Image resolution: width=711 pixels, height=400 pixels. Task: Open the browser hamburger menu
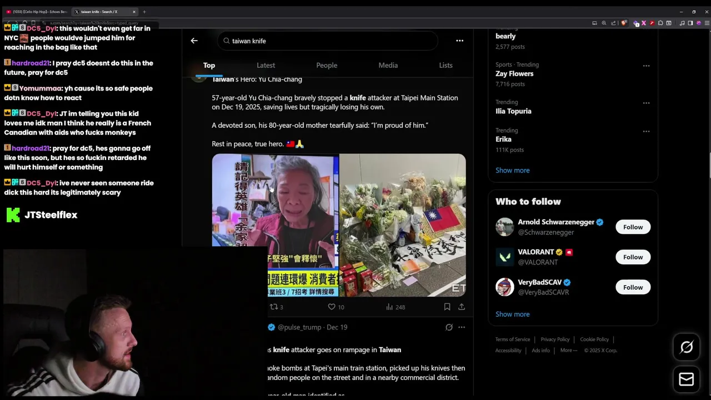point(707,23)
